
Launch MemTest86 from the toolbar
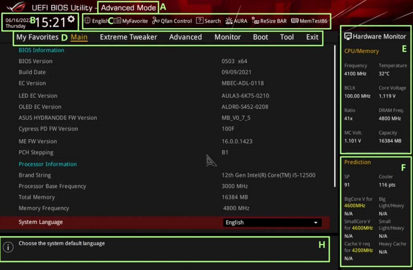tap(295, 21)
